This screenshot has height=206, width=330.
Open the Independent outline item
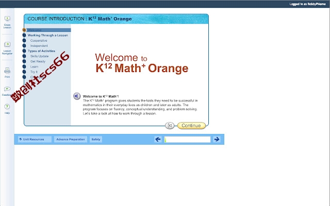click(39, 46)
